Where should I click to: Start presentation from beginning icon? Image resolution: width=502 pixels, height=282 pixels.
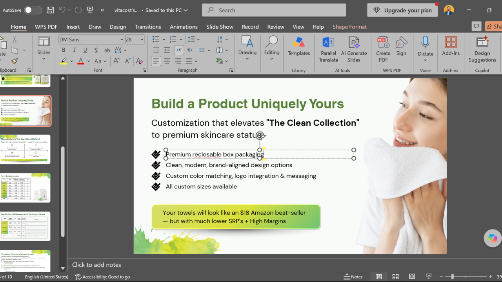click(x=90, y=10)
